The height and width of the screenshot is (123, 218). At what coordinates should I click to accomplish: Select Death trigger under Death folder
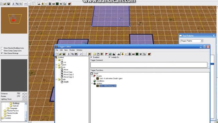click(66, 82)
